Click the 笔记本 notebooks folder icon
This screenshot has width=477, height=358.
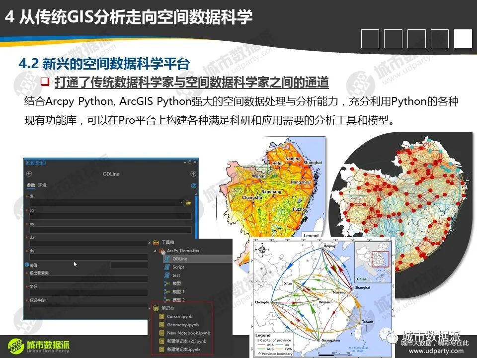point(156,308)
